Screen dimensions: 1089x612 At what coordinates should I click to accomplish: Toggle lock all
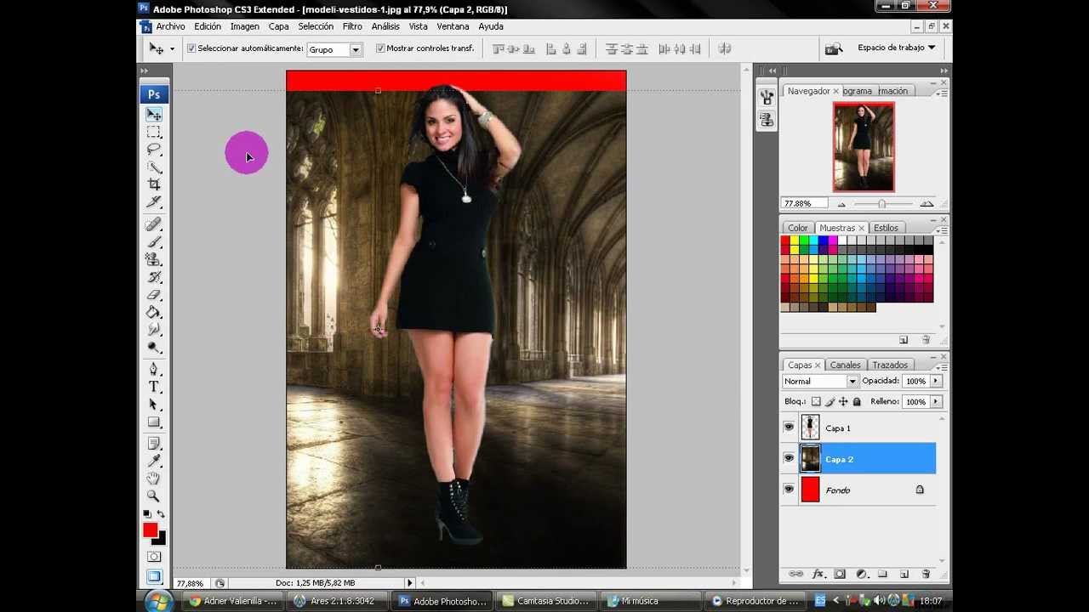pyautogui.click(x=857, y=401)
